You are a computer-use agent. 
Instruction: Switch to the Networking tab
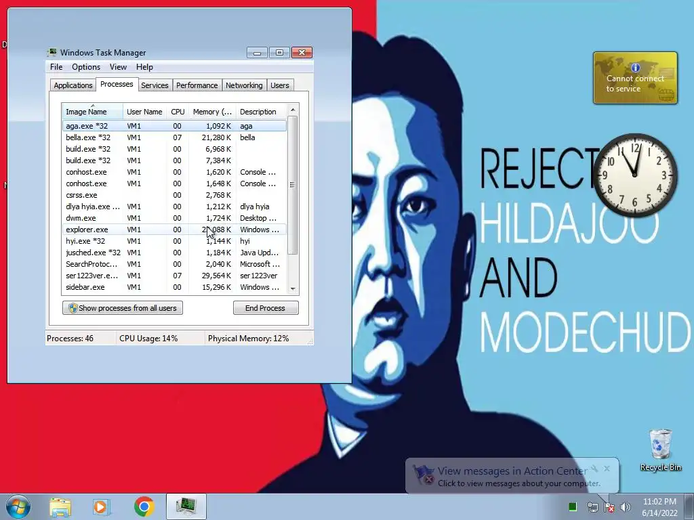[x=244, y=85]
